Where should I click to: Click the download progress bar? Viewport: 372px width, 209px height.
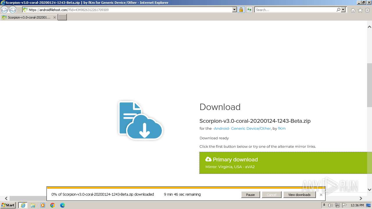tap(186, 188)
